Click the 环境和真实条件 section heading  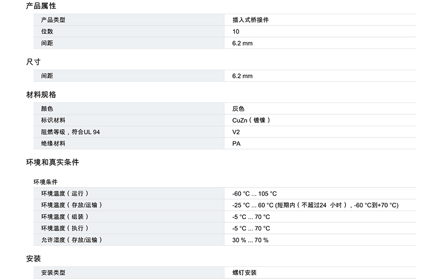[x=52, y=162]
